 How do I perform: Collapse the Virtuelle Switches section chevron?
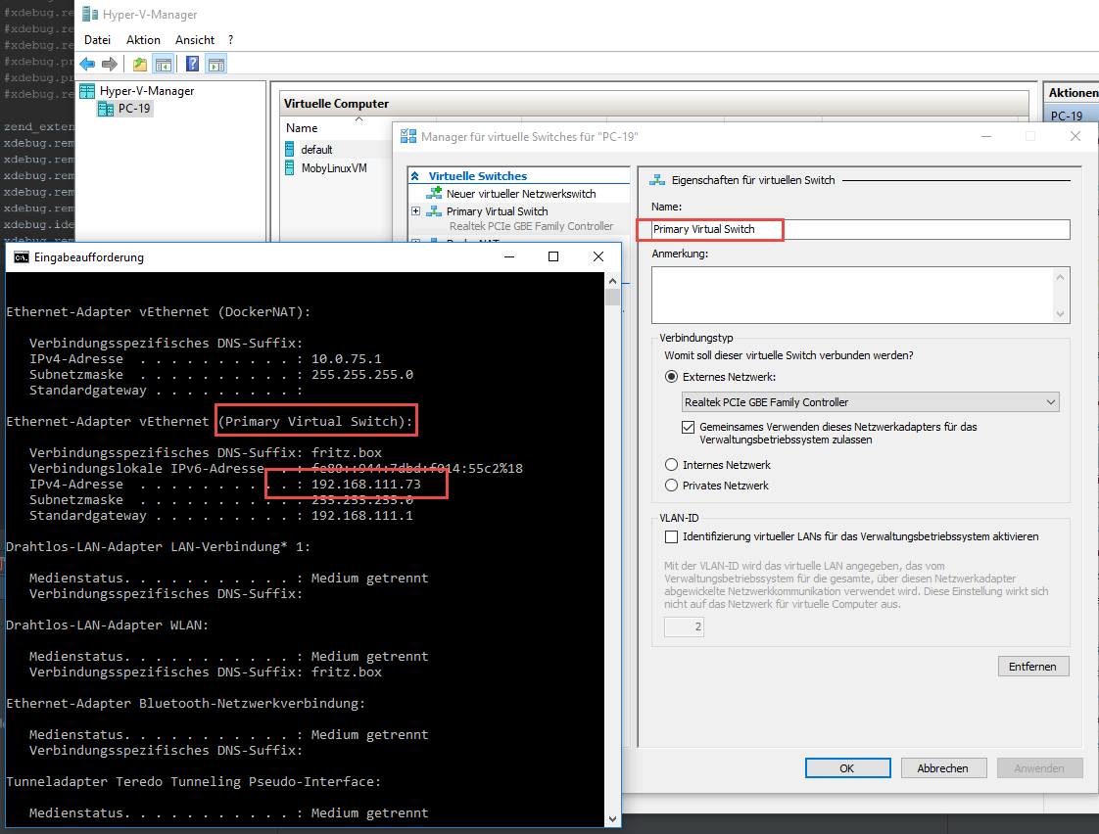(415, 176)
